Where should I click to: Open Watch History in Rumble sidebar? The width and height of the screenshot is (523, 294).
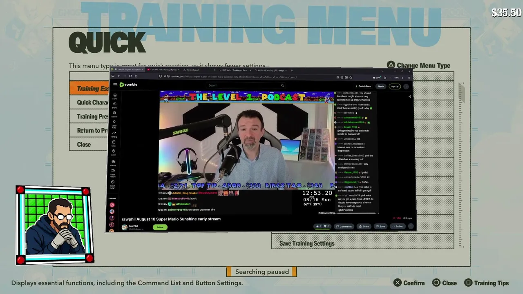(113, 173)
